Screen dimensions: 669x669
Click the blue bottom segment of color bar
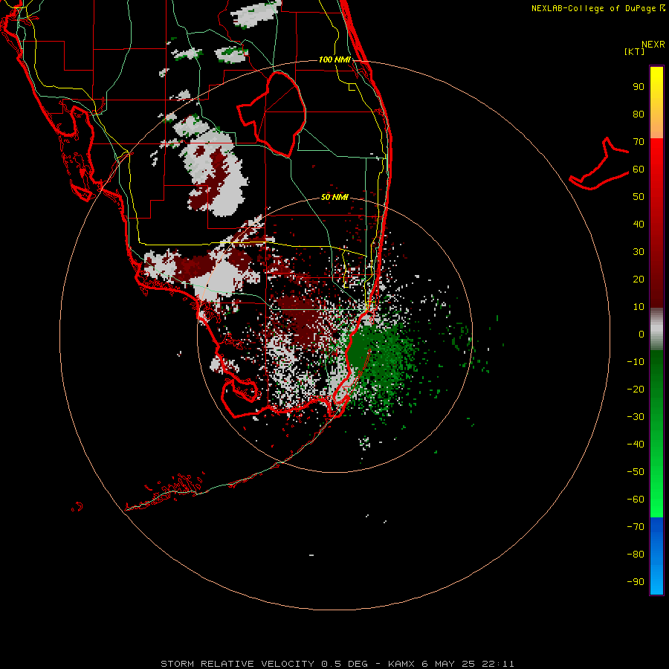point(656,555)
